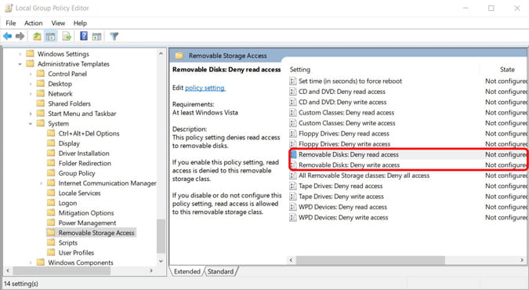Collapse the Administrative Templates tree node

(20, 63)
